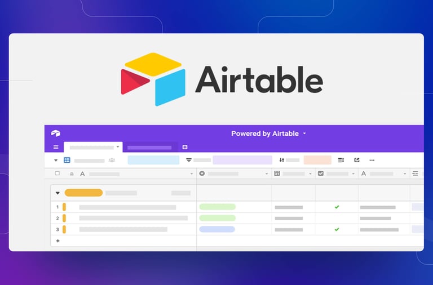Screen dimensions: 433x285
Task: Open the second text column dropdown arrow
Action: [405, 174]
